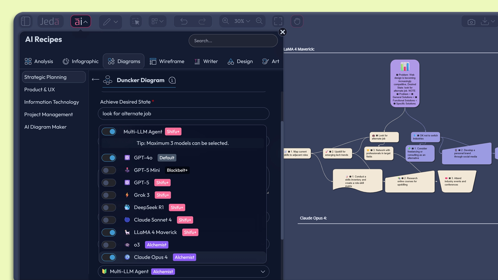Switch to the Wireframe tab

tap(167, 61)
